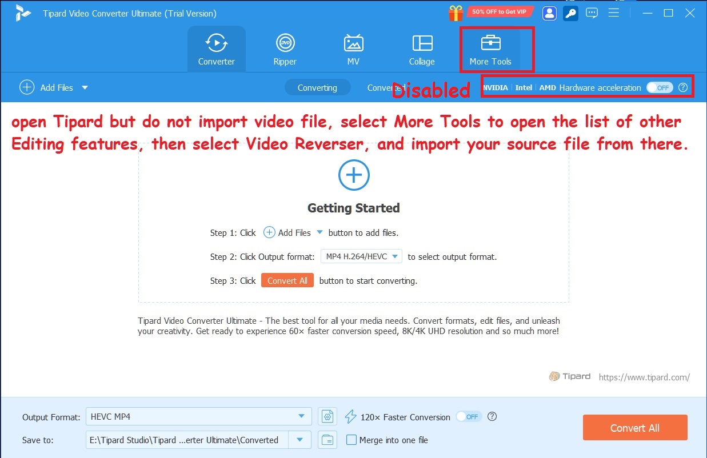
Task: Click the Tipard app logo icon
Action: coord(23,13)
